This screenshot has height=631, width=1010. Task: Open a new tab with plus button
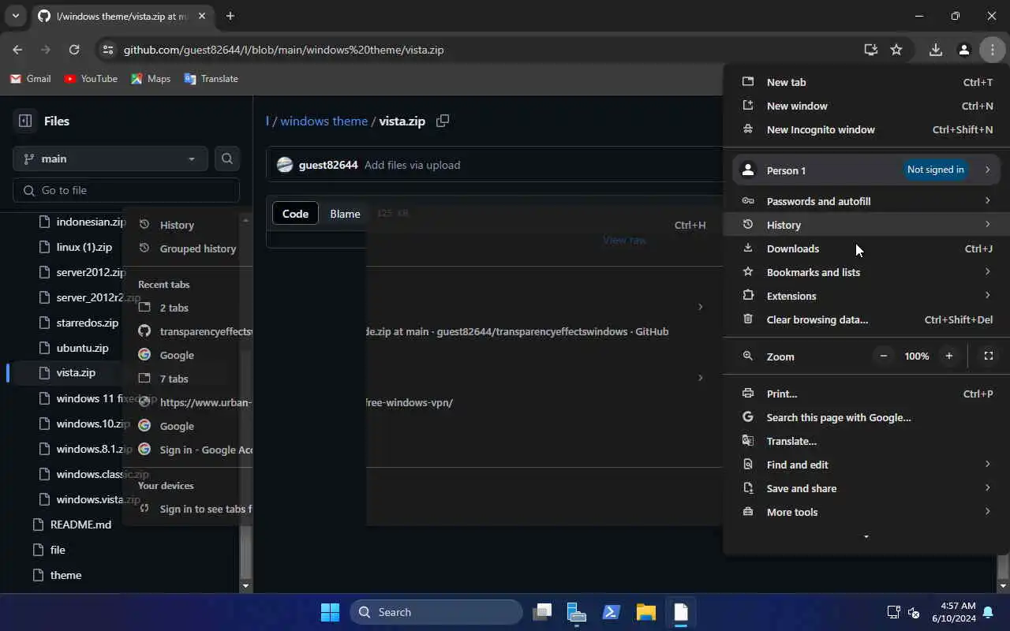(230, 16)
